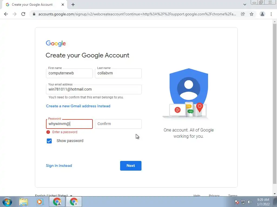Focus the Password input field
Screen dimensions: 277x207
pyautogui.click(x=69, y=124)
